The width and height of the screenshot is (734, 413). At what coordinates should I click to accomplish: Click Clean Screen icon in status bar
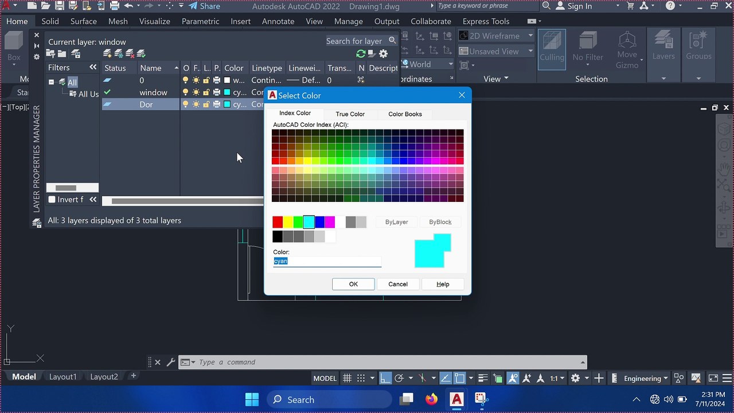click(713, 378)
